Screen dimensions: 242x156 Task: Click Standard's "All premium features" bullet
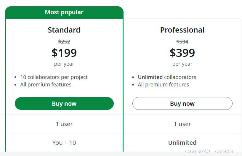(46, 85)
